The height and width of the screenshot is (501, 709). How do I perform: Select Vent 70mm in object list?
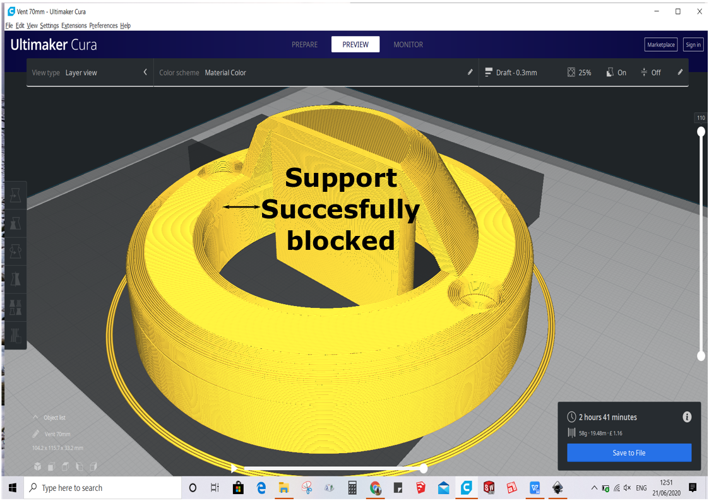click(57, 434)
